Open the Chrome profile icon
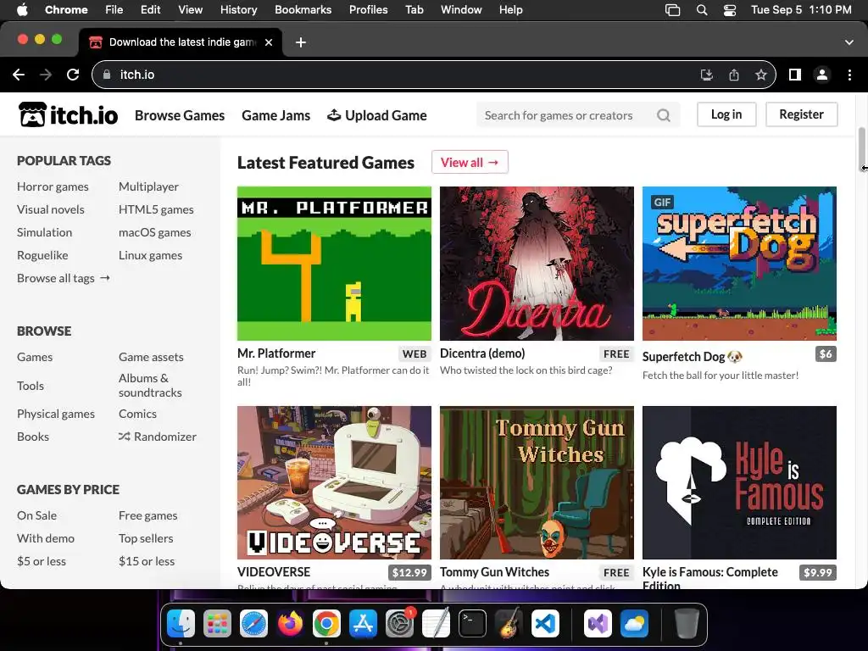The image size is (868, 651). coord(822,75)
